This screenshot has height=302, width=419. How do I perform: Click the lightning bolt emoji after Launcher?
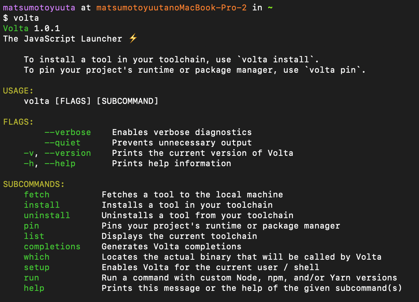pos(133,39)
